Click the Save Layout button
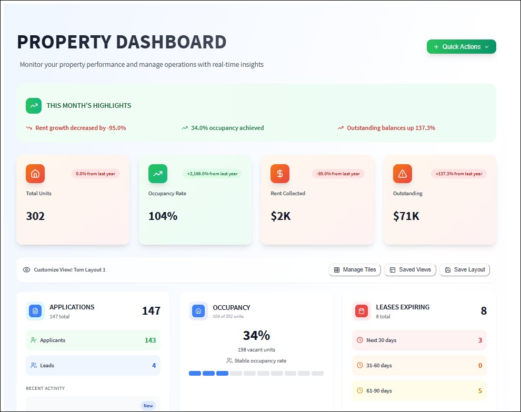Screen dimensions: 521x412 465,269
